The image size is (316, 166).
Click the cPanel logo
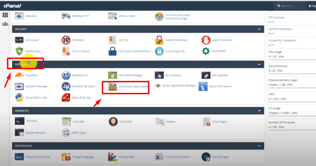12,6
